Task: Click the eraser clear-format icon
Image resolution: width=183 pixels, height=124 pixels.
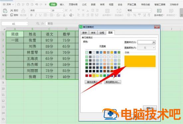Action: (x=71, y=15)
